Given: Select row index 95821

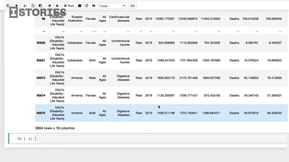Looking at the screenshot, I should pyautogui.click(x=41, y=60).
